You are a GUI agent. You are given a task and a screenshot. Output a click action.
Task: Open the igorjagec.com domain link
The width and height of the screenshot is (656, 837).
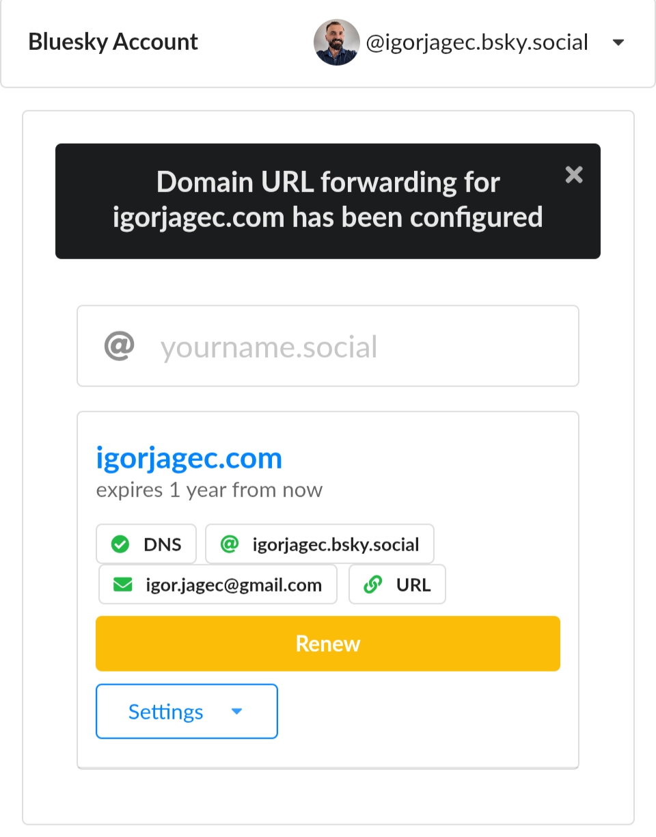189,457
